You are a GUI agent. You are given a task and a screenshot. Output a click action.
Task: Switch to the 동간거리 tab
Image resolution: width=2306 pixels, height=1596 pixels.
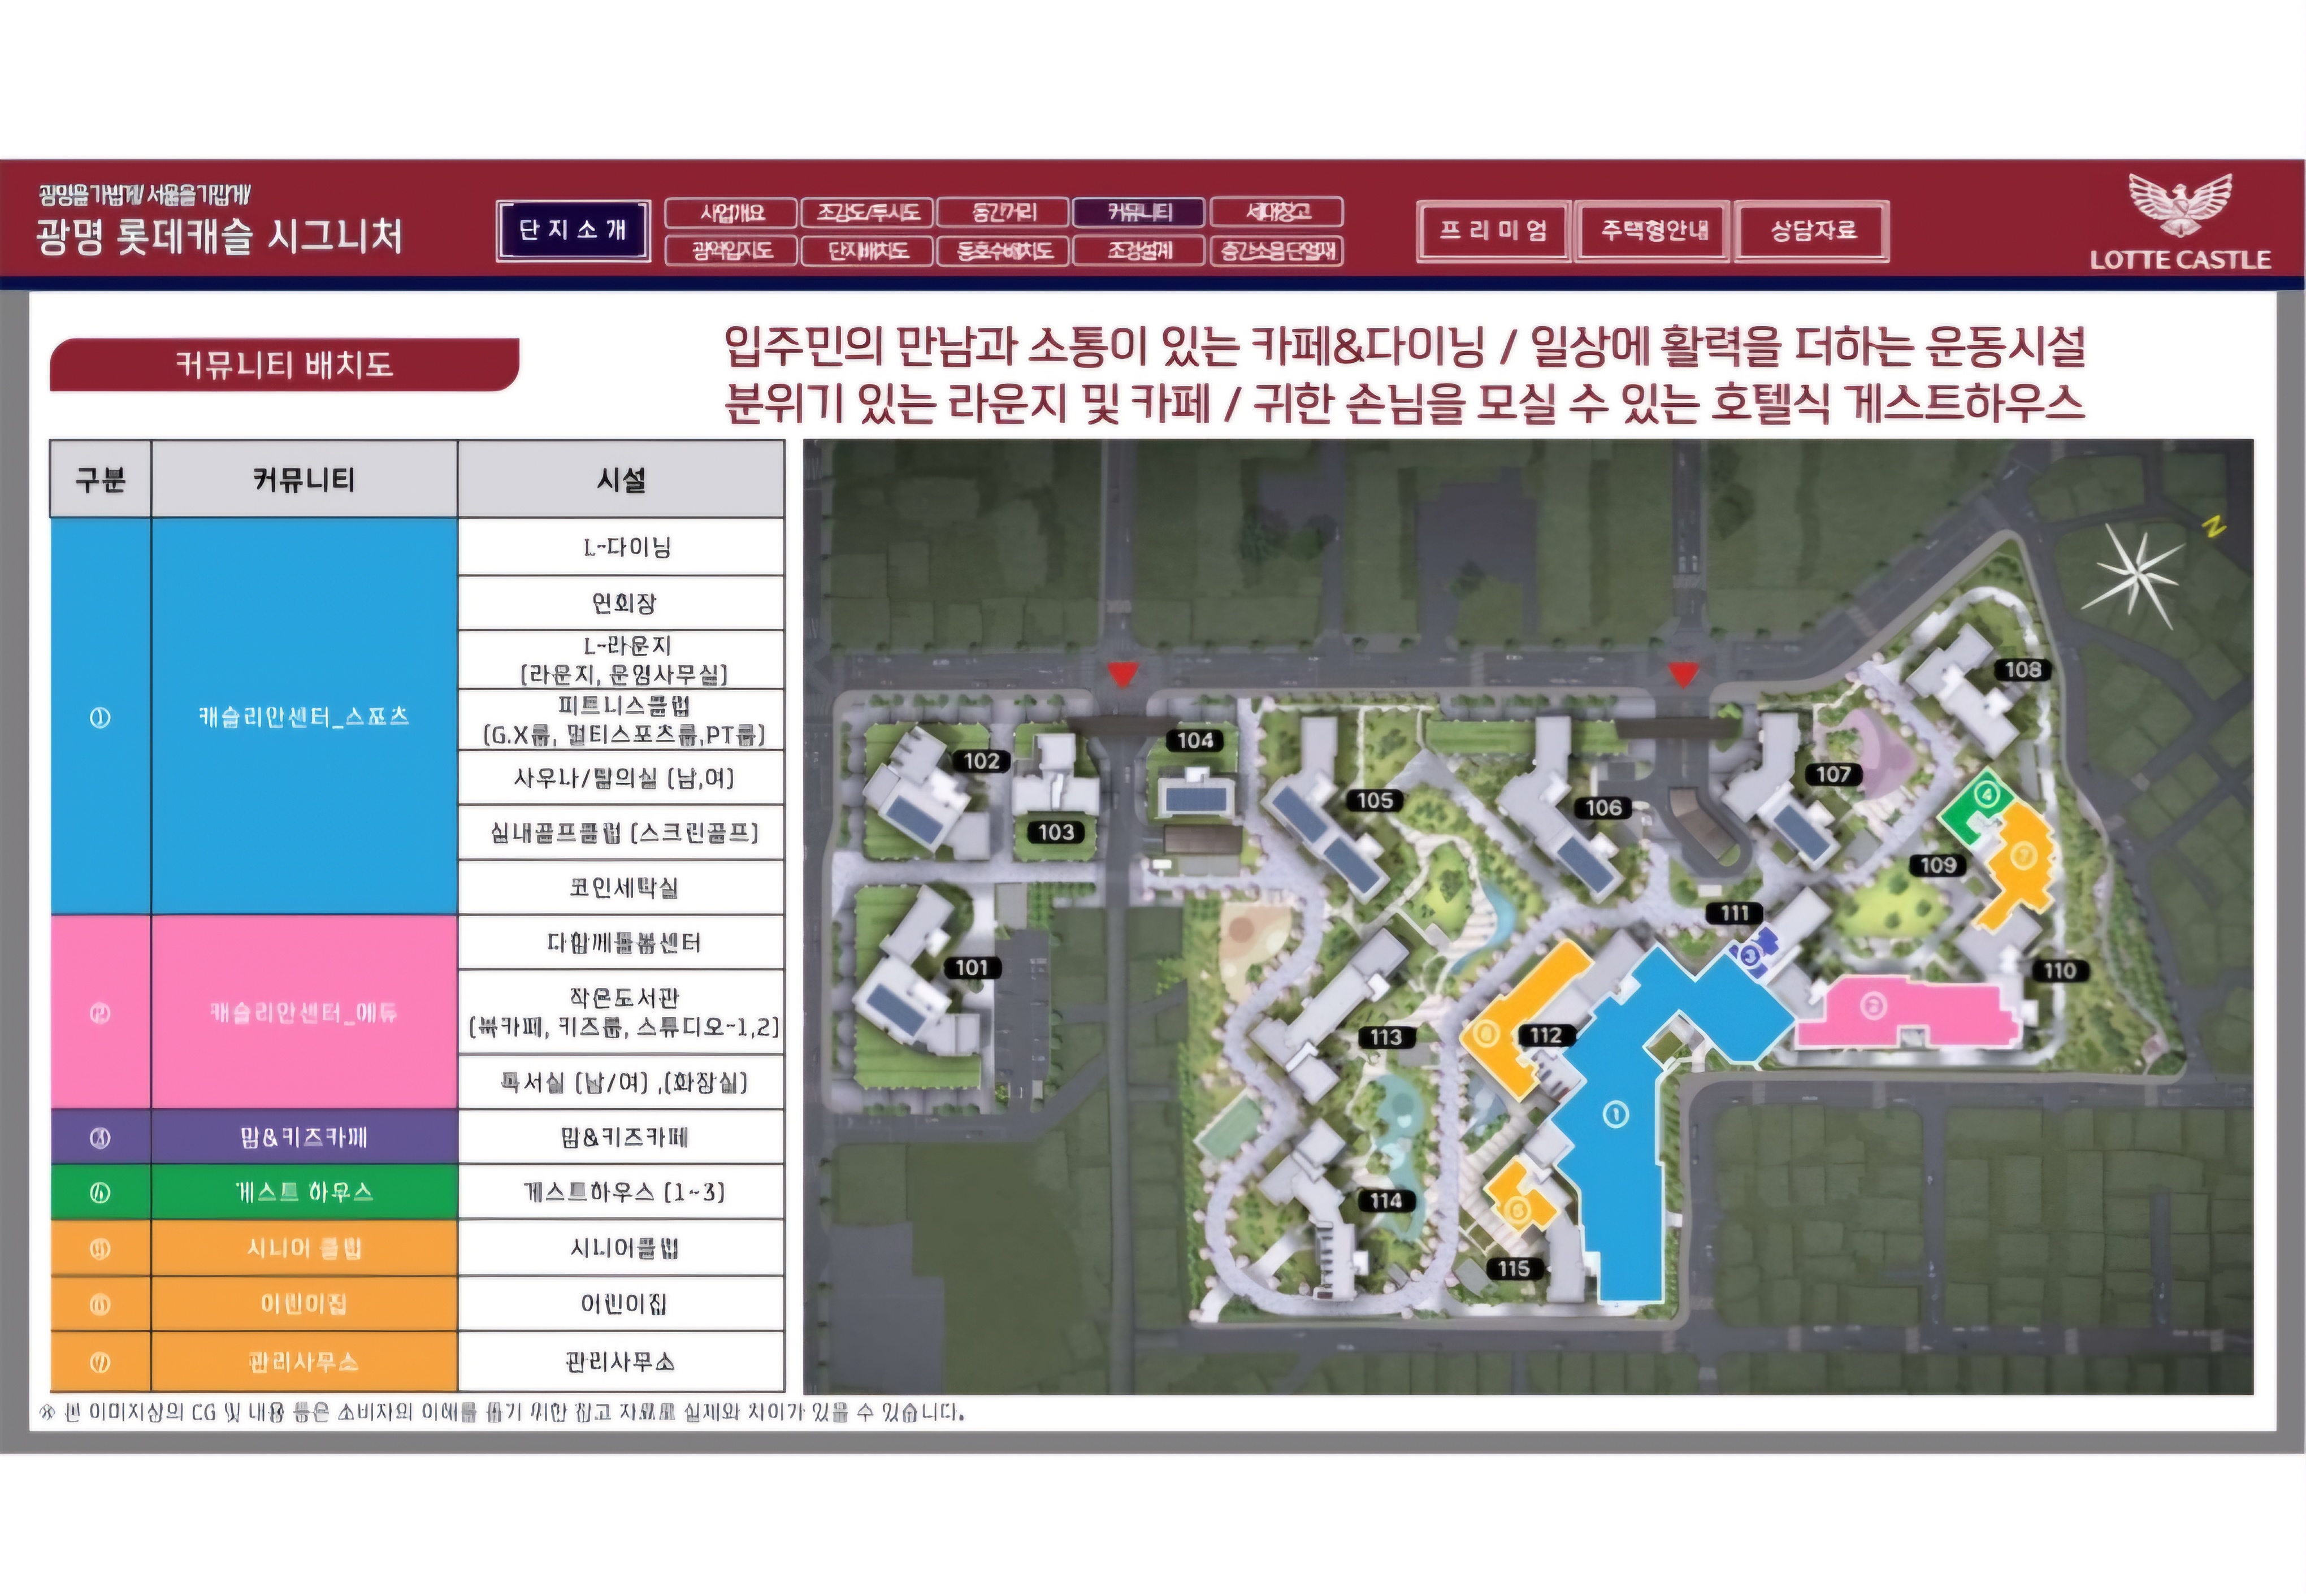(1004, 213)
